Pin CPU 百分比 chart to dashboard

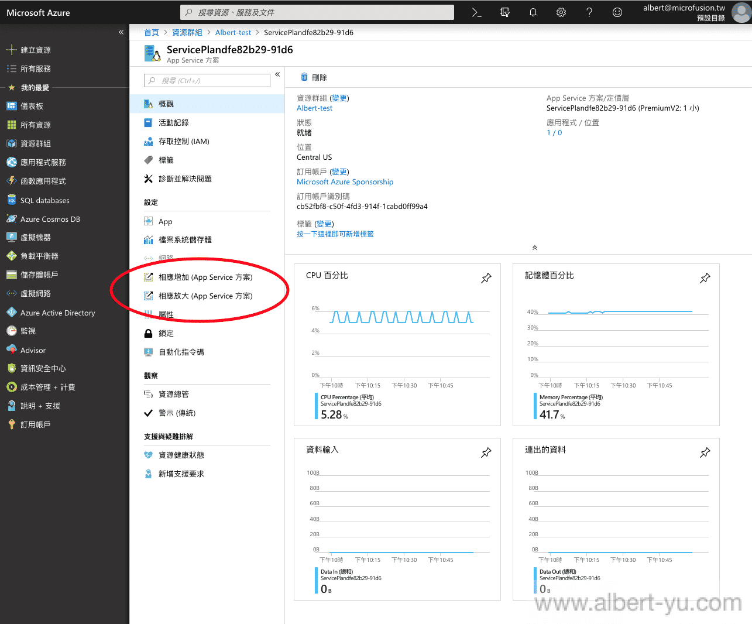486,278
